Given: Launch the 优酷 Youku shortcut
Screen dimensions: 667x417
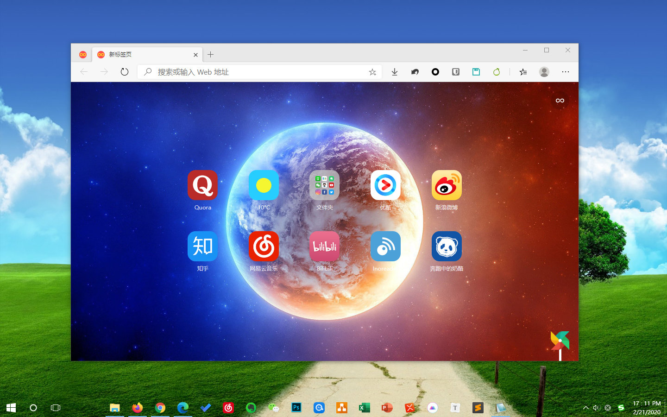Looking at the screenshot, I should (385, 185).
